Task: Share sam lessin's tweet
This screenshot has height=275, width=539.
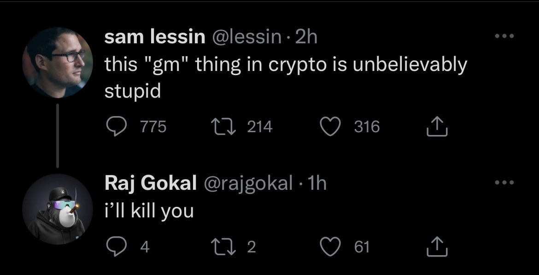Action: [437, 127]
